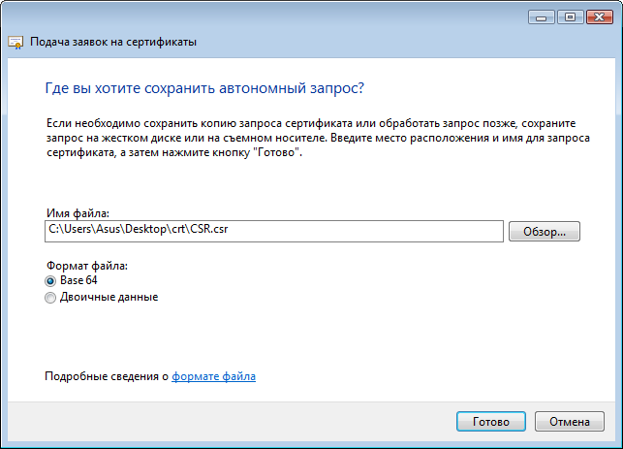Screen dimensions: 623x449
Task: Maximize the certificate enrollment window
Action: [570, 17]
